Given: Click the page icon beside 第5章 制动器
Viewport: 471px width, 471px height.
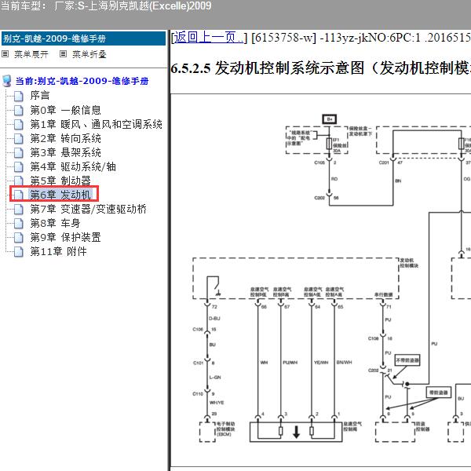Looking at the screenshot, I should [x=18, y=181].
